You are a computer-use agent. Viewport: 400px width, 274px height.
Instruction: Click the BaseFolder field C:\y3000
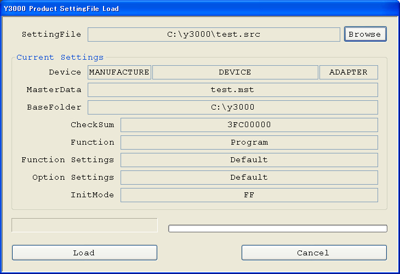click(x=233, y=107)
